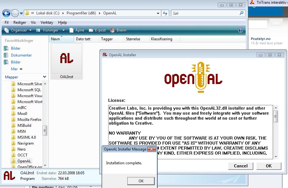Click OK in OpenAL Installer license window

point(269,166)
